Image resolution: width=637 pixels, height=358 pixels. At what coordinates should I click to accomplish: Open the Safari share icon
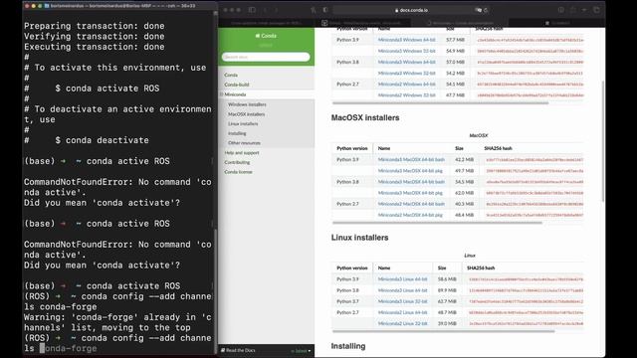573,10
